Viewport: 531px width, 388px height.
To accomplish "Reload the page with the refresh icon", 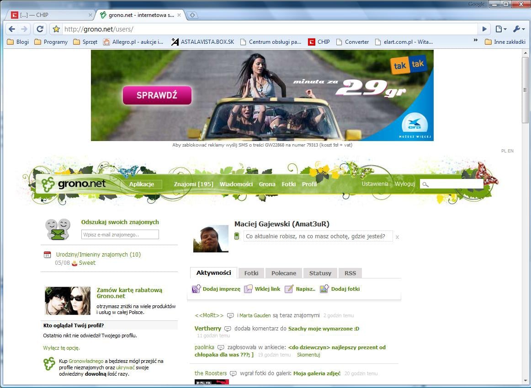I will click(40, 29).
